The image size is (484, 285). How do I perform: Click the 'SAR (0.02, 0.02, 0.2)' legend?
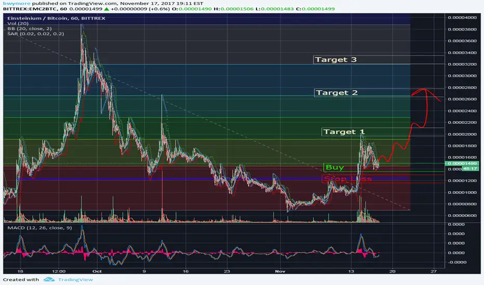coord(35,34)
